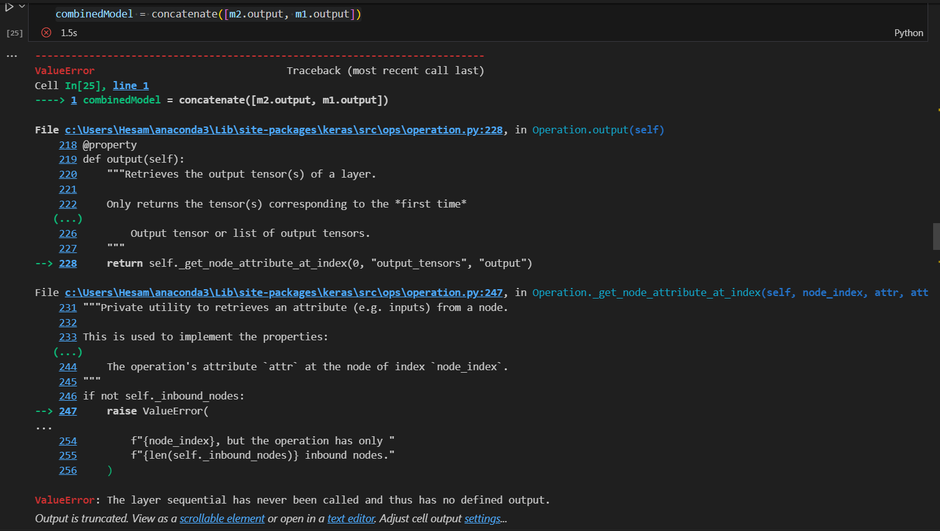Click the execution count [25] label

pyautogui.click(x=14, y=33)
